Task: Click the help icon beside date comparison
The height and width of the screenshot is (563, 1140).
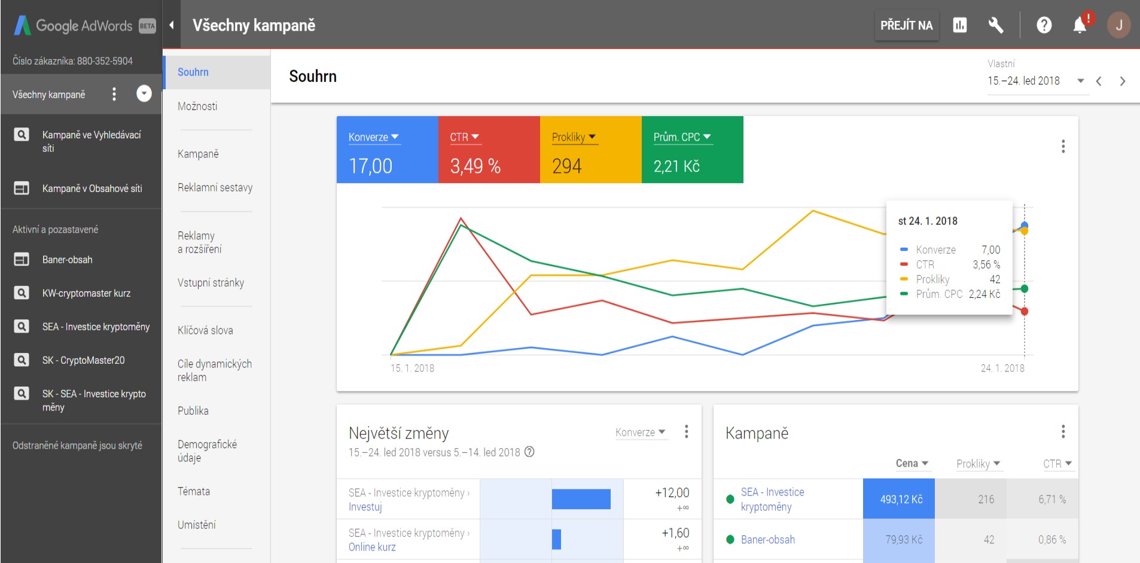Action: [x=529, y=452]
